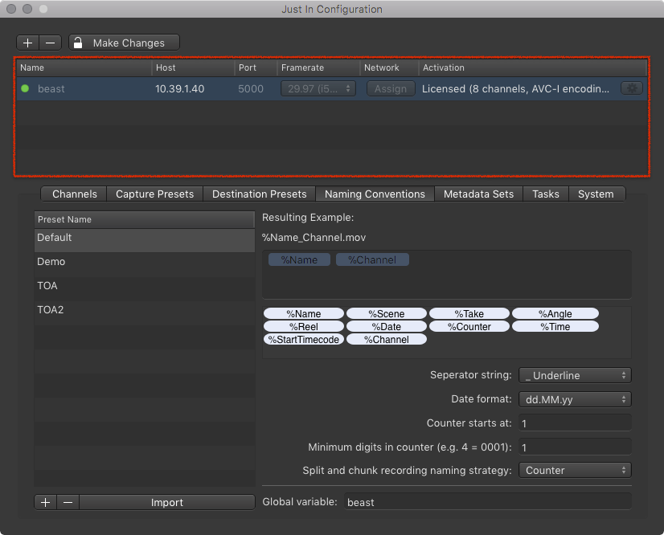Remove server with top minus button

[x=51, y=43]
